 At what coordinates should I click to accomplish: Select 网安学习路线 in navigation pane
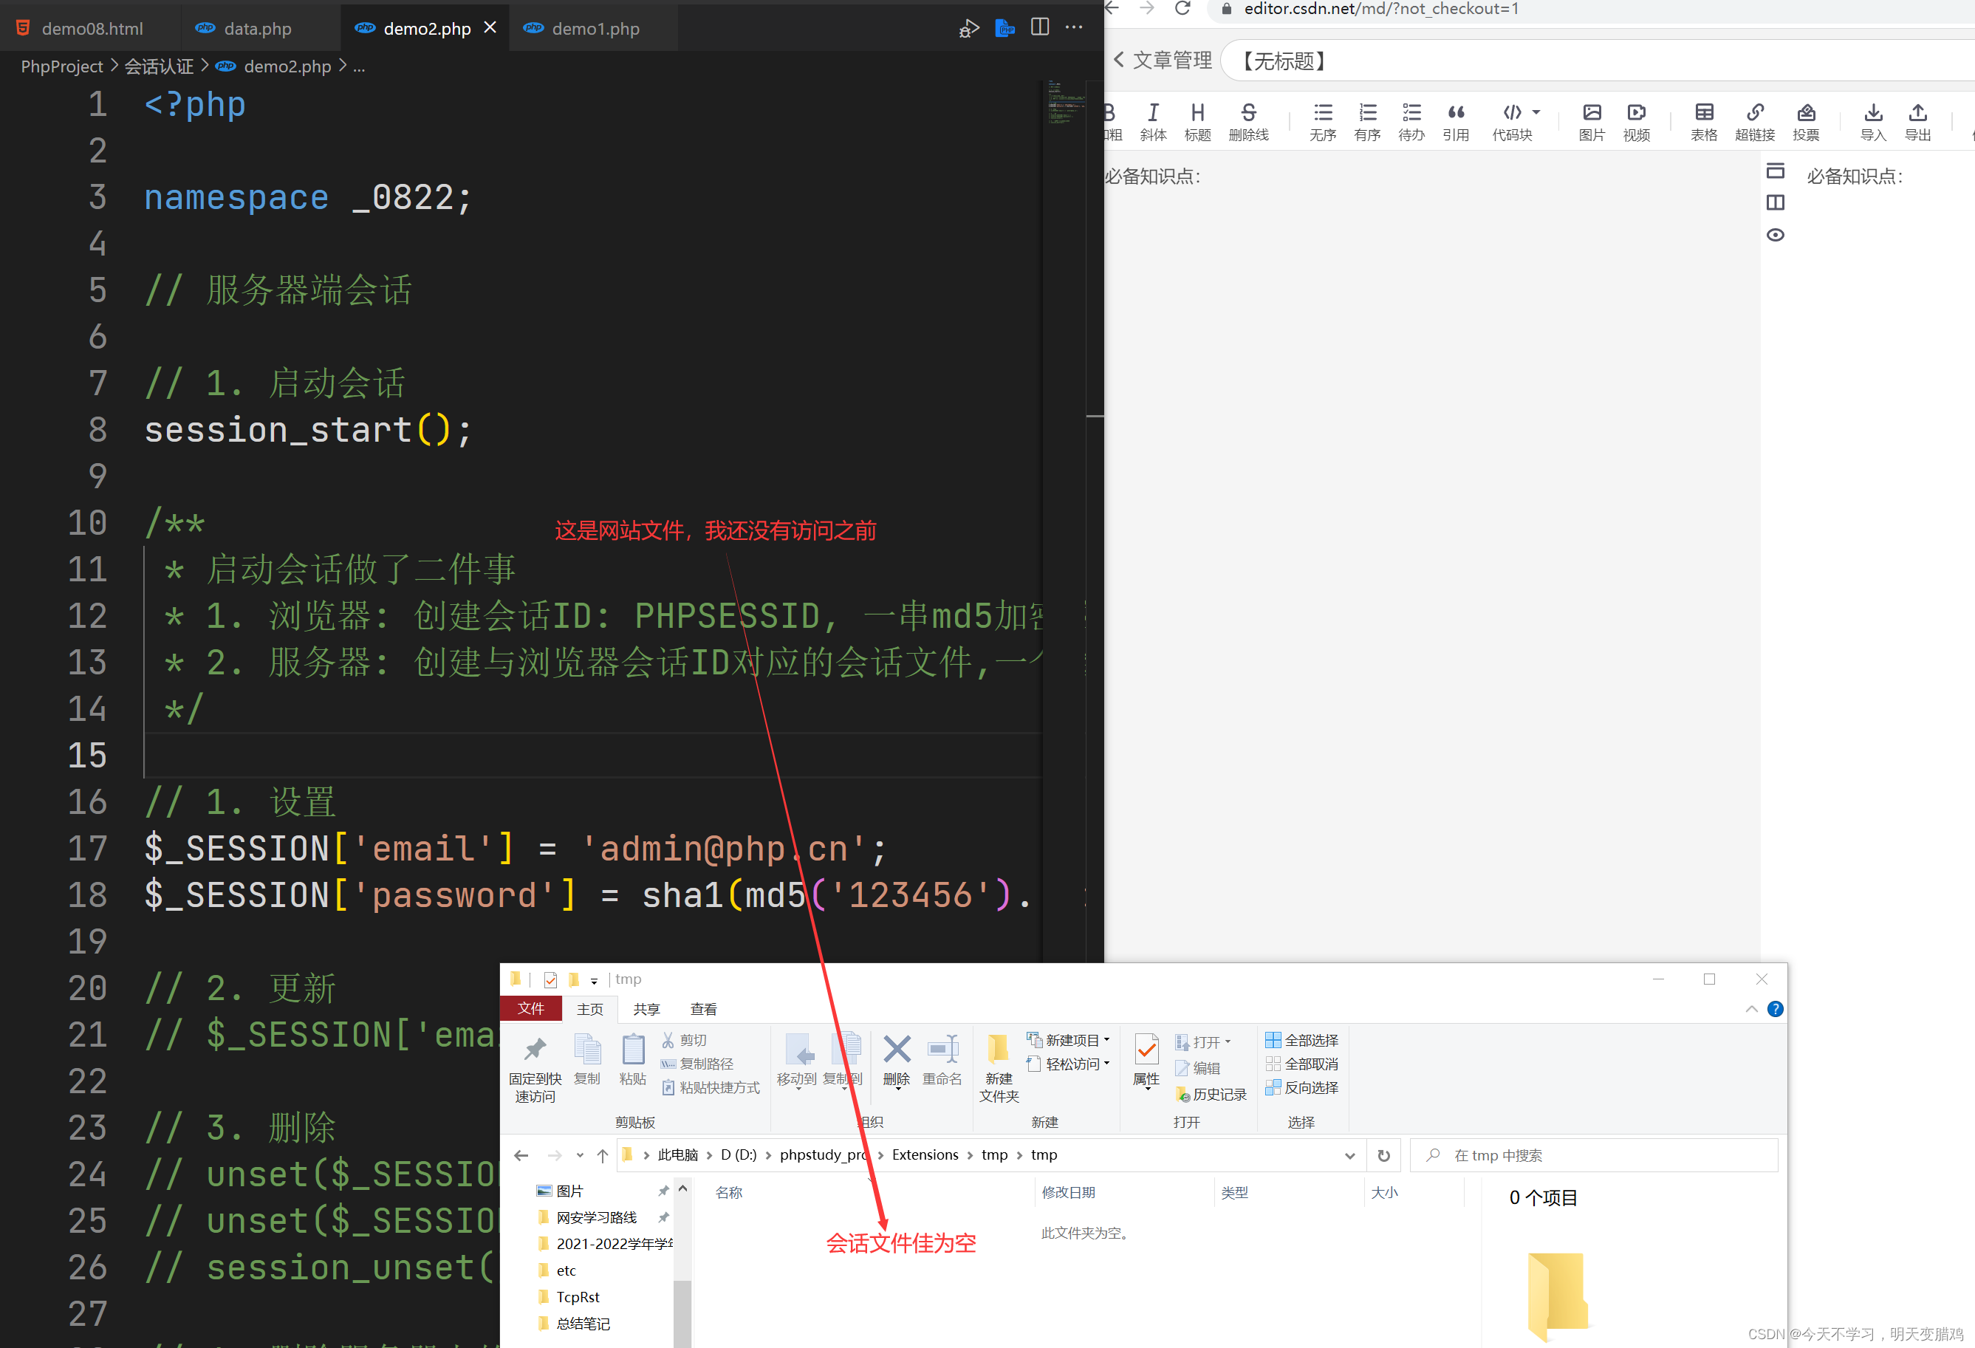(x=597, y=1217)
